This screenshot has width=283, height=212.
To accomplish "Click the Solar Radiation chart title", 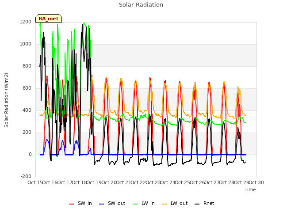I will [x=141, y=5].
